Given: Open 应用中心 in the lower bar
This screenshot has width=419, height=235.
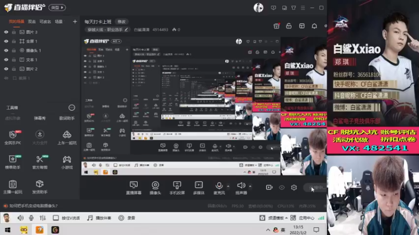Looking at the screenshot, I should click(x=303, y=218).
